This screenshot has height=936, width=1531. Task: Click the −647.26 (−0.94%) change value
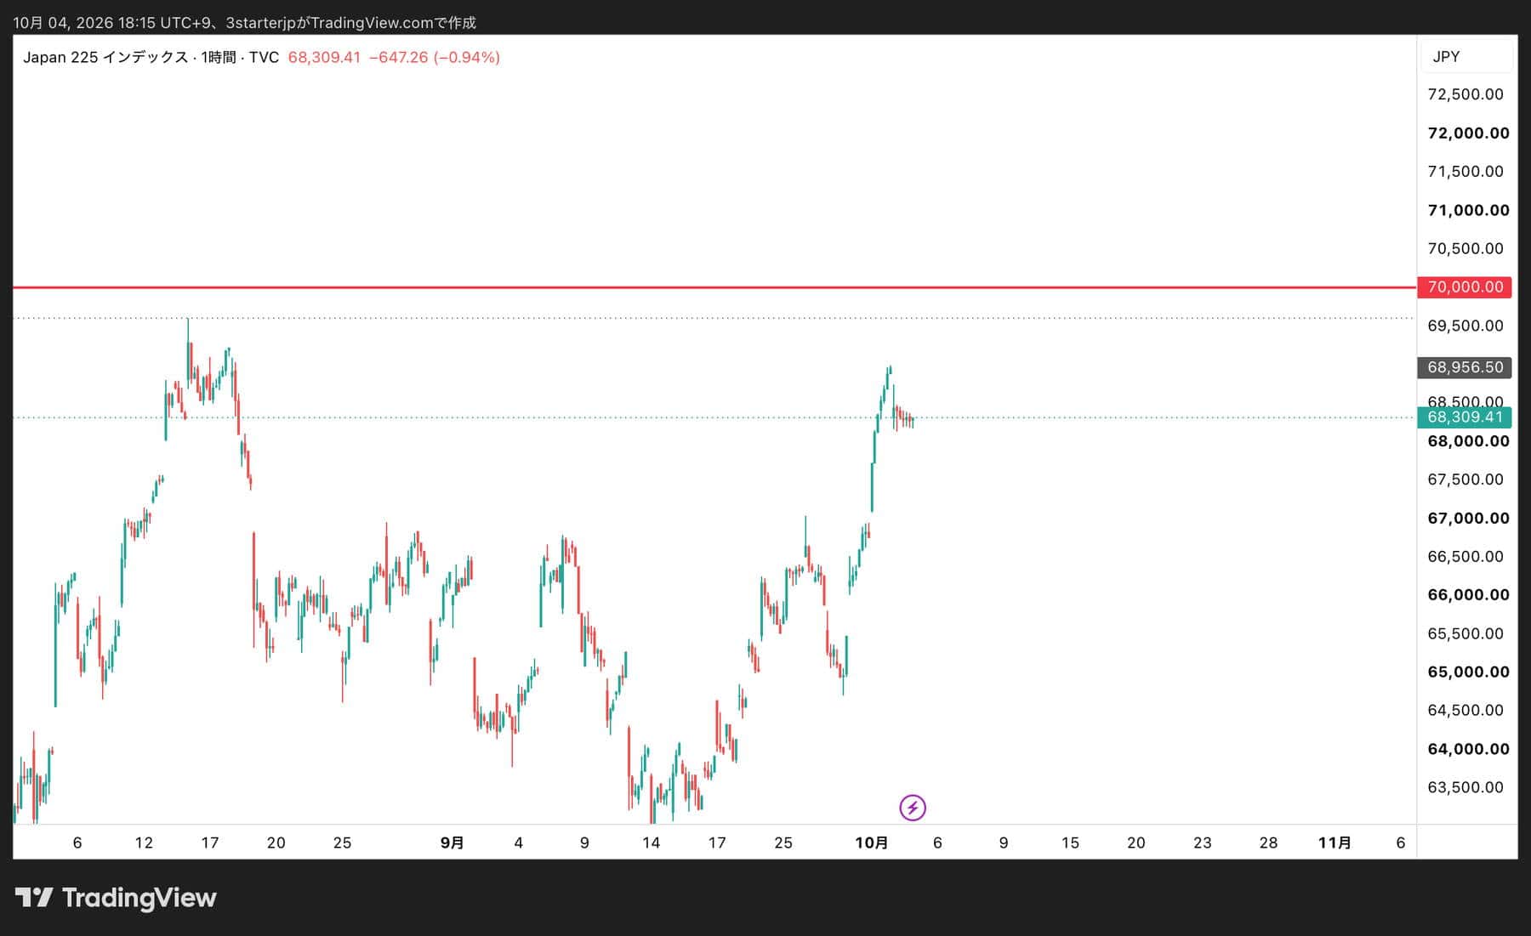(434, 57)
